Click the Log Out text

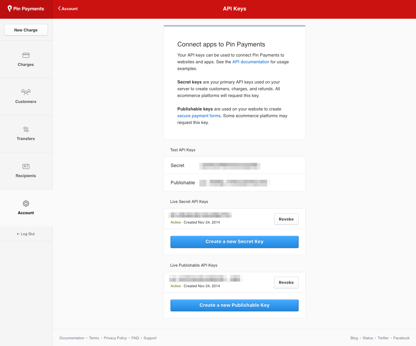coord(28,234)
